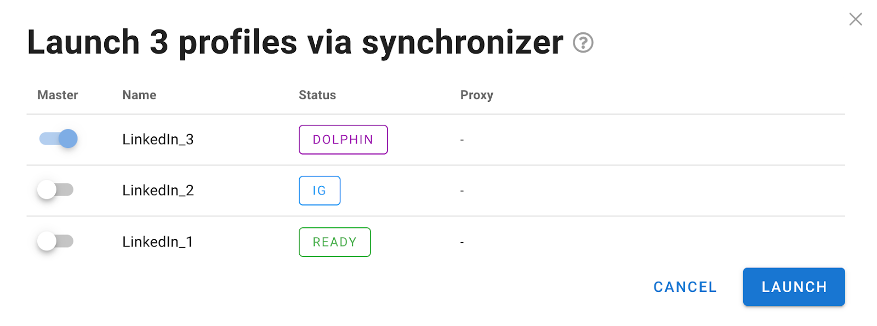Screen dimensions: 877x326
Task: Click the help question mark icon
Action: [583, 43]
